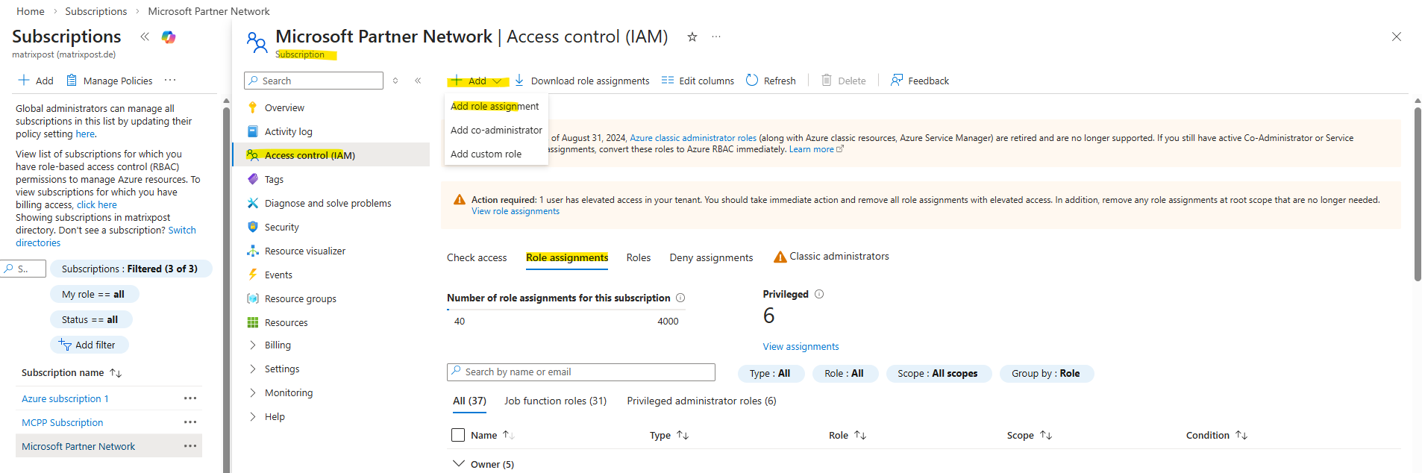The height and width of the screenshot is (473, 1422).
Task: Collapse the Owner (5) group
Action: coord(459,464)
